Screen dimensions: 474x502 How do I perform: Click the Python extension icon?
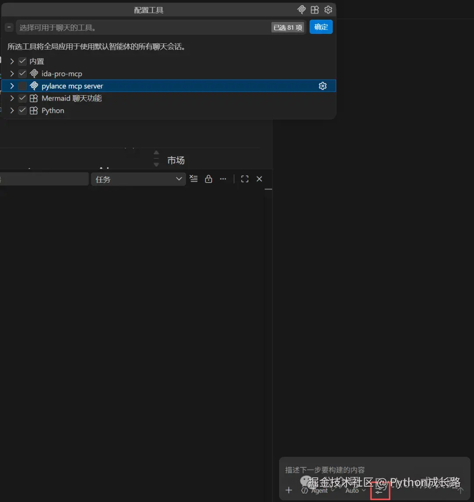(x=34, y=111)
